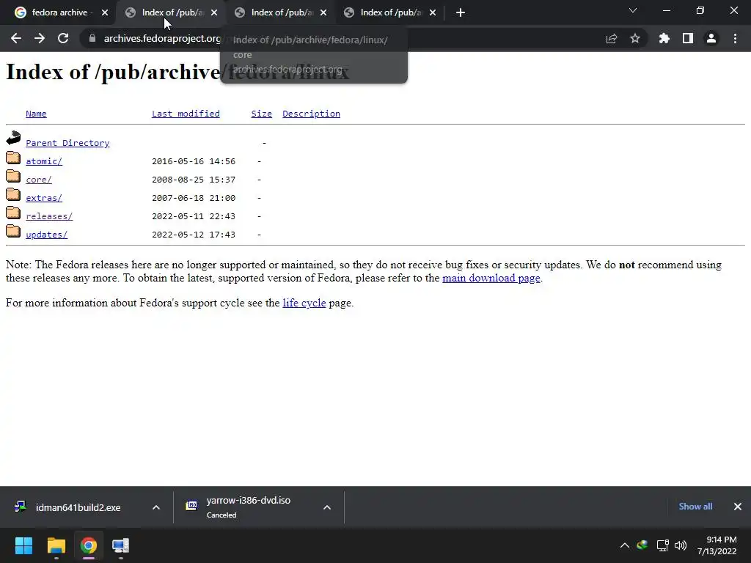Show hidden system tray icons chevron
The width and height of the screenshot is (751, 563).
pyautogui.click(x=625, y=545)
